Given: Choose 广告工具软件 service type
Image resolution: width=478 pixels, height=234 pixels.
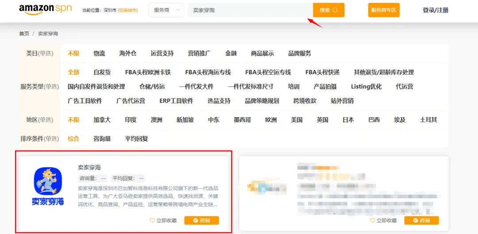Looking at the screenshot, I should point(85,101).
